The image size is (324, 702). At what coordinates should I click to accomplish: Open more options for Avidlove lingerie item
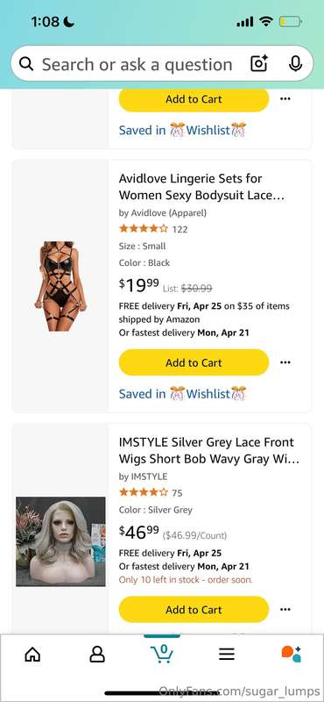[x=285, y=362]
